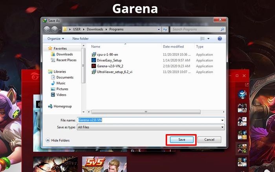Click the file list scroll-left arrow
Viewport: 275px width, 172px height.
[x=89, y=112]
